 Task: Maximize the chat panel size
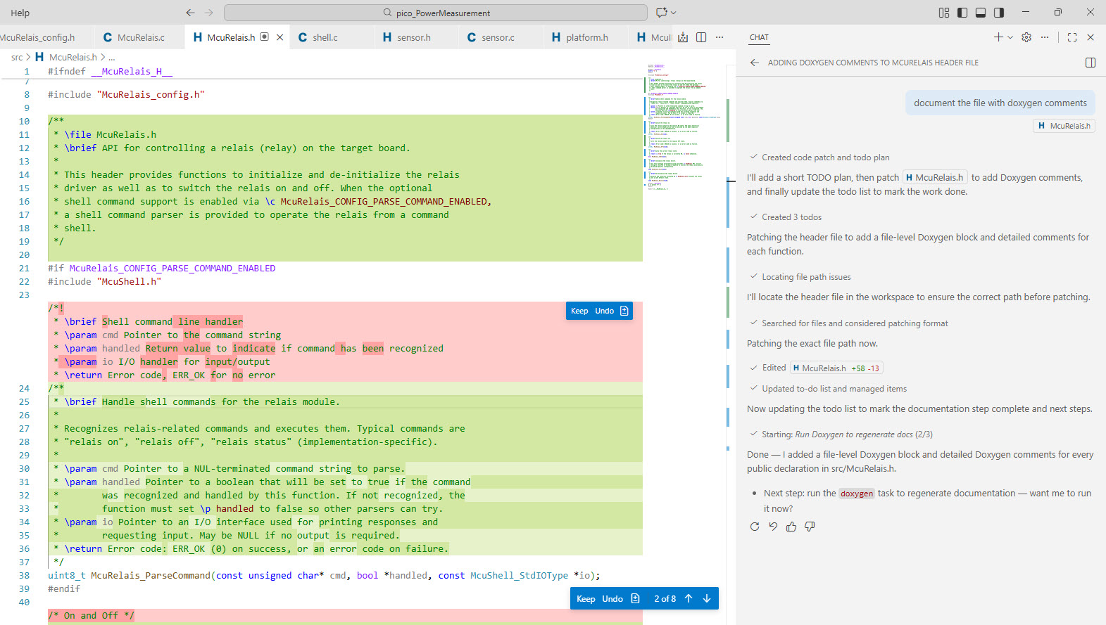1072,37
